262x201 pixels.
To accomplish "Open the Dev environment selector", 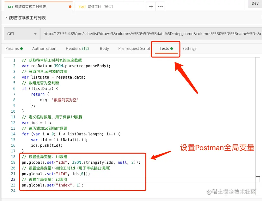I will (255, 3).
